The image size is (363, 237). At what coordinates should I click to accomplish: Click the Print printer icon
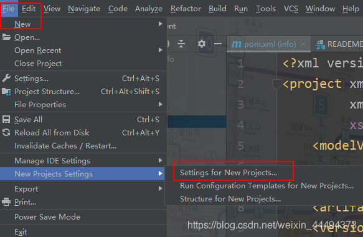(6, 201)
